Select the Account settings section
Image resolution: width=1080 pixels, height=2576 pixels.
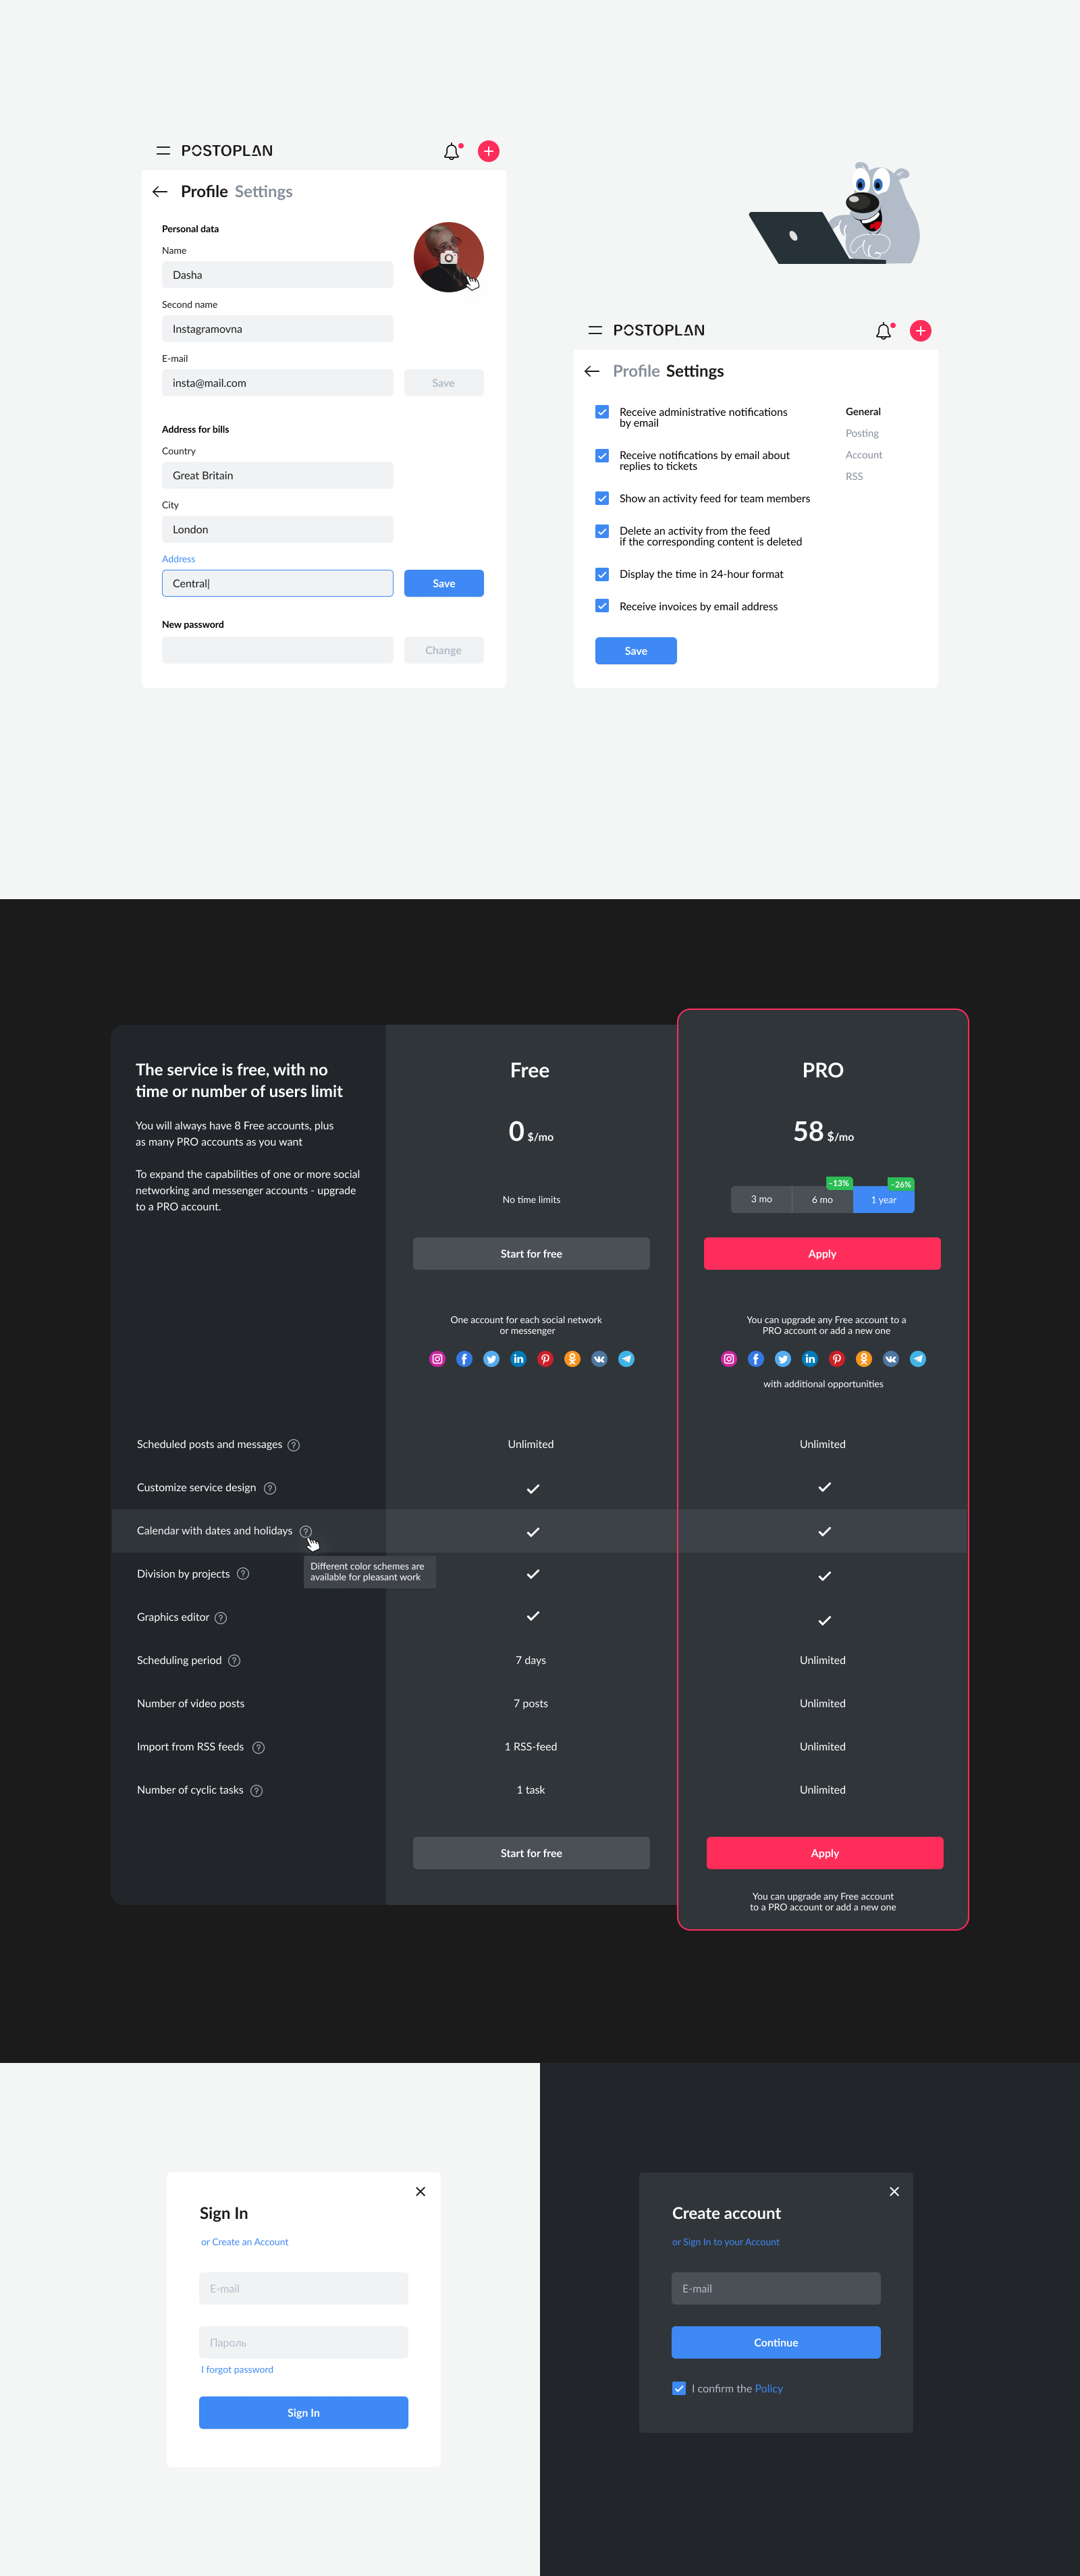[x=864, y=455]
